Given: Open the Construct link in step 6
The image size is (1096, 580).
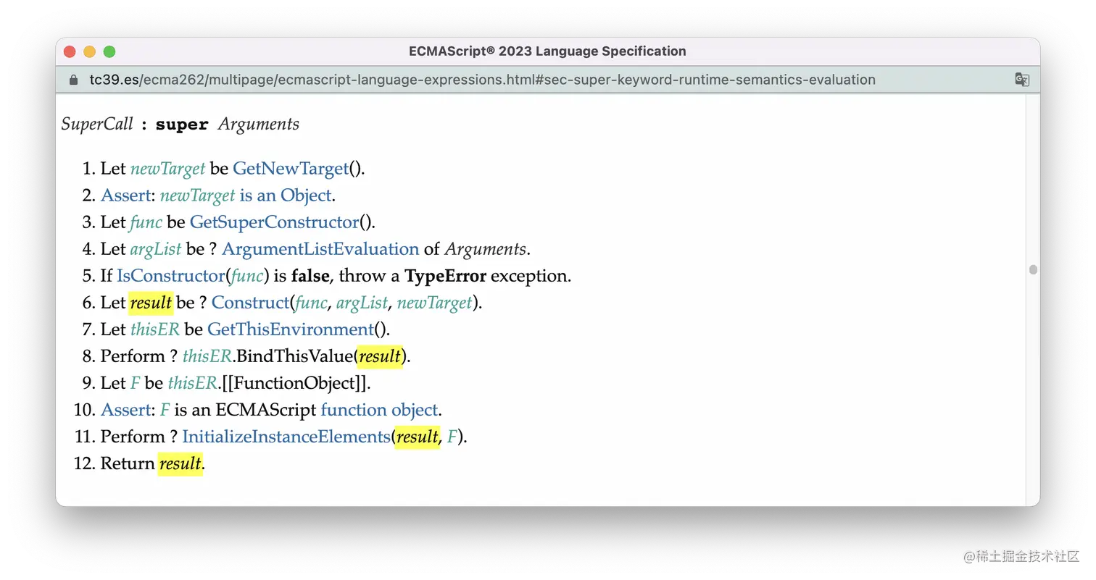Looking at the screenshot, I should pyautogui.click(x=250, y=303).
